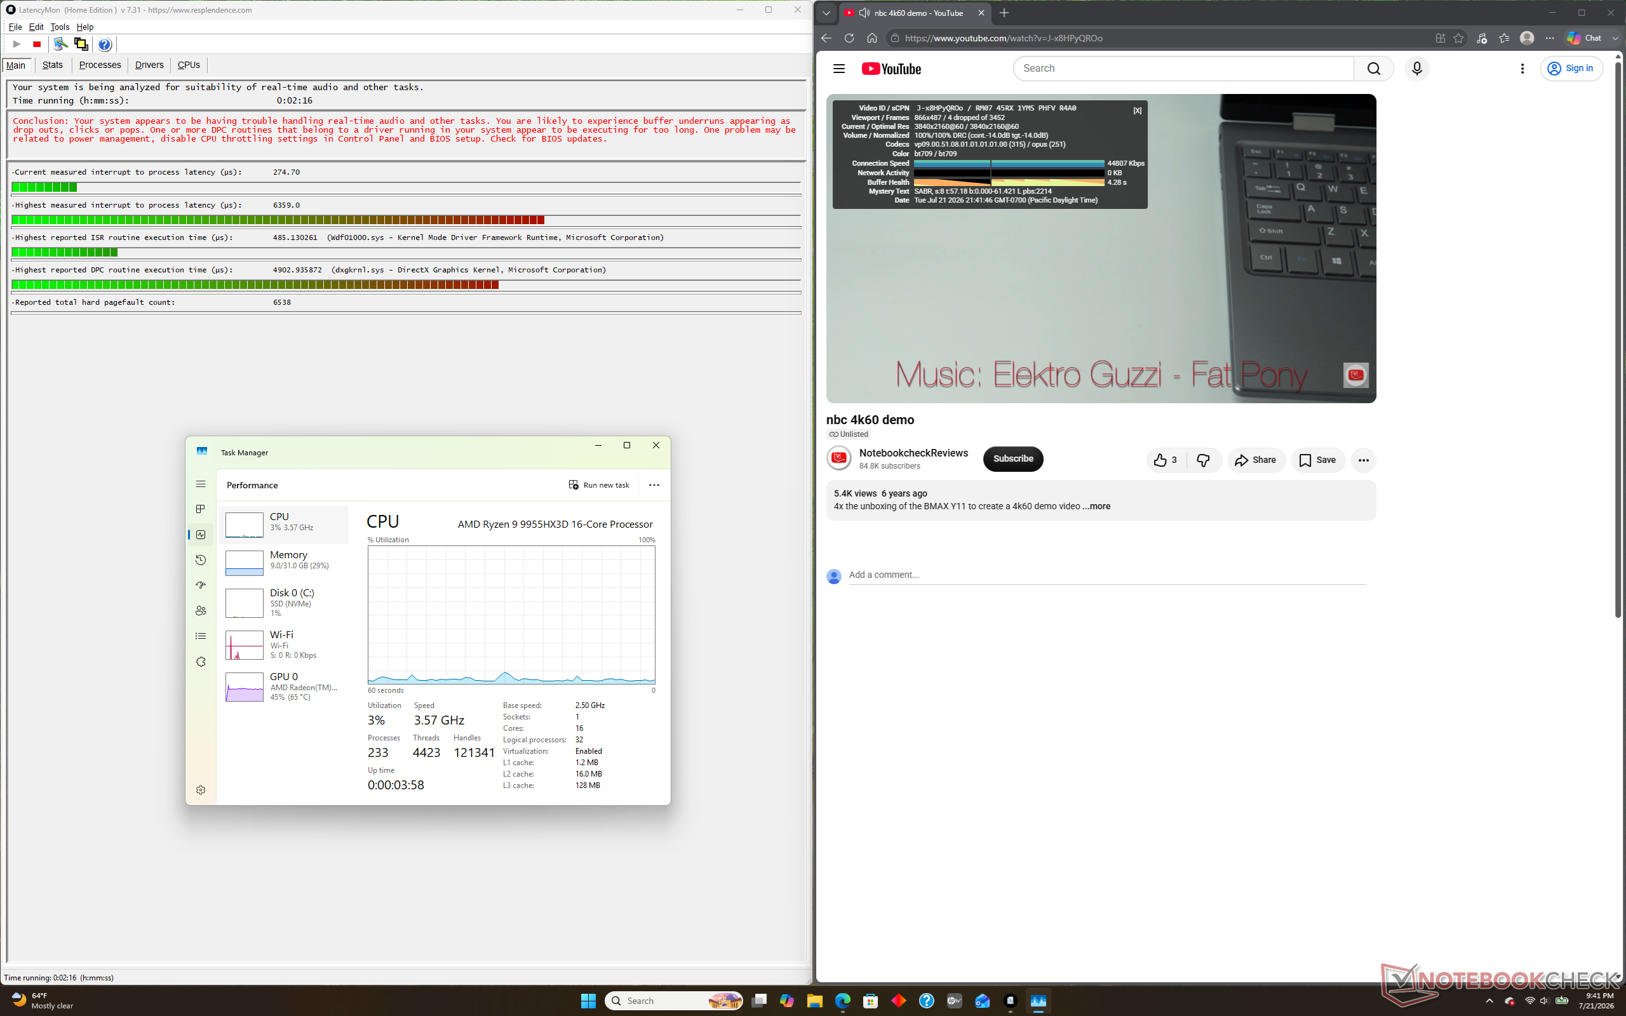Save the video to a playlist
The height and width of the screenshot is (1016, 1626).
[1317, 460]
